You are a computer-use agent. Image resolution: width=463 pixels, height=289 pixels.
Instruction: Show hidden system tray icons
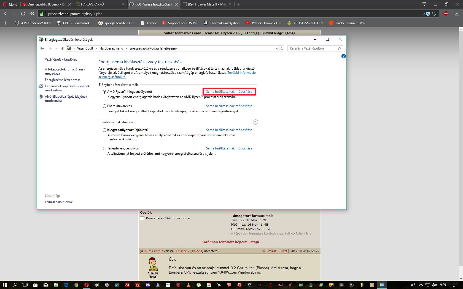pyautogui.click(x=421, y=285)
